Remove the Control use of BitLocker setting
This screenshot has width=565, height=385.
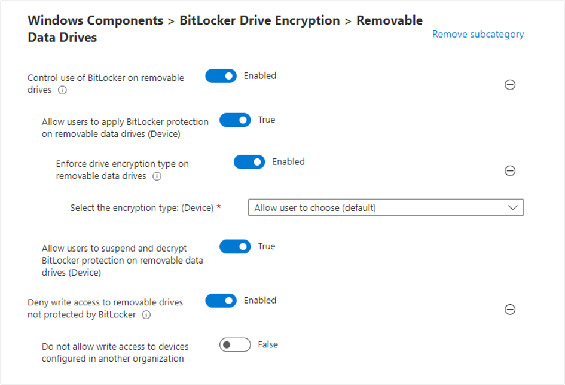pos(510,85)
